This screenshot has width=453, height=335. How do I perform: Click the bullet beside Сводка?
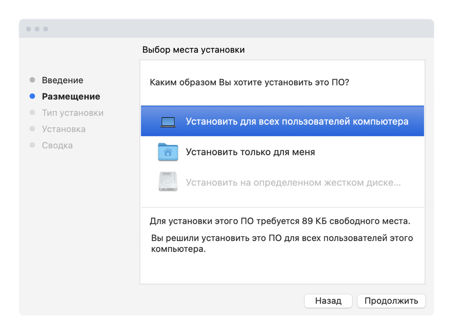tap(32, 145)
